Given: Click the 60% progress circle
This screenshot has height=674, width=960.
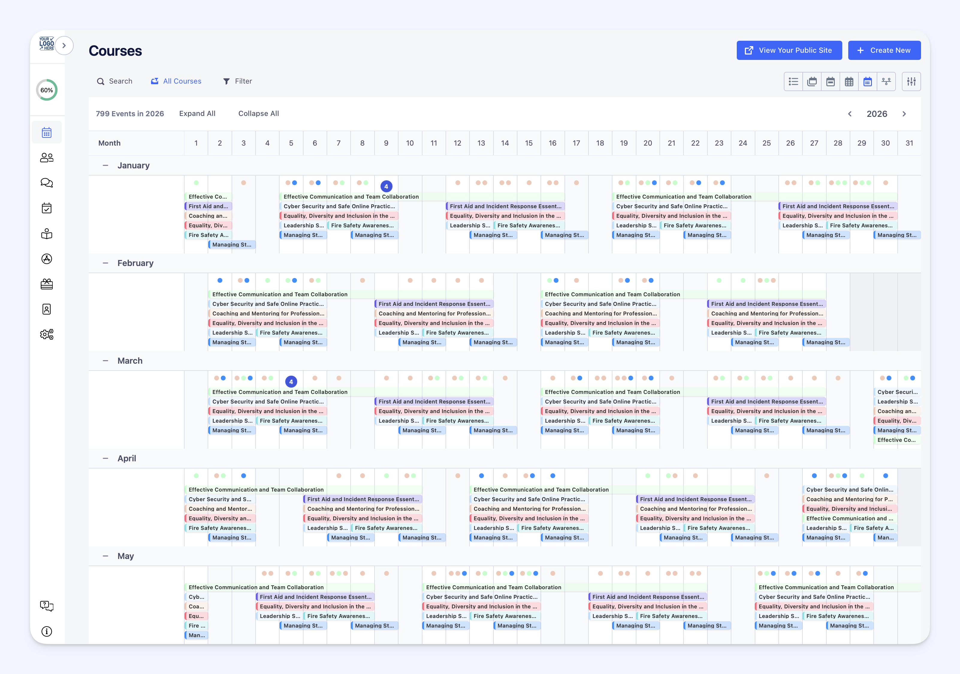Looking at the screenshot, I should [x=47, y=90].
